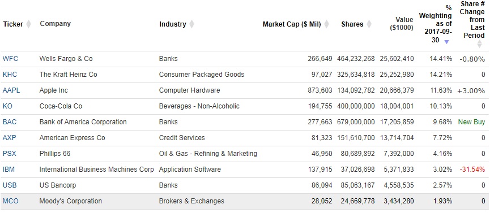Open the AXP ticker link
Viewport: 494px width, 213px height.
pos(10,138)
